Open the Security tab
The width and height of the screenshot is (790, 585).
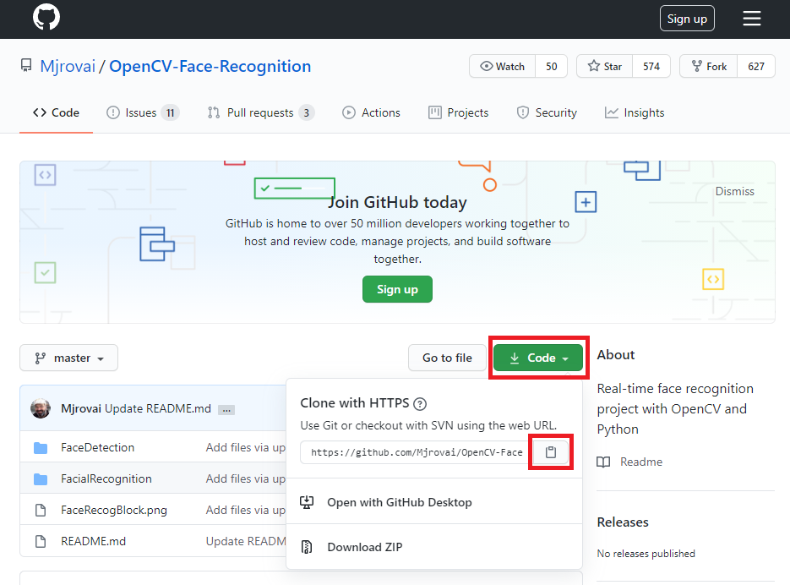pyautogui.click(x=547, y=112)
